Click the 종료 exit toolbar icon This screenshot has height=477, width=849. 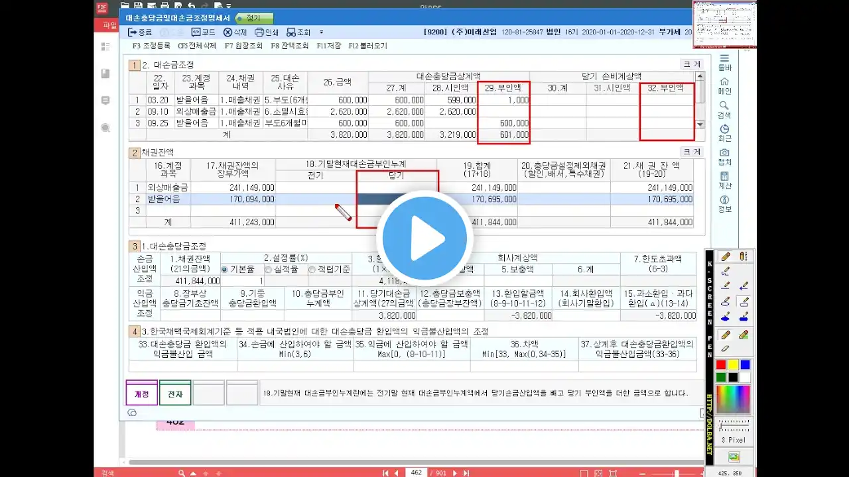pyautogui.click(x=140, y=32)
